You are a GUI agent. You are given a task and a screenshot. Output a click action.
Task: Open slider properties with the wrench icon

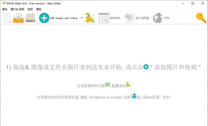click(x=90, y=18)
